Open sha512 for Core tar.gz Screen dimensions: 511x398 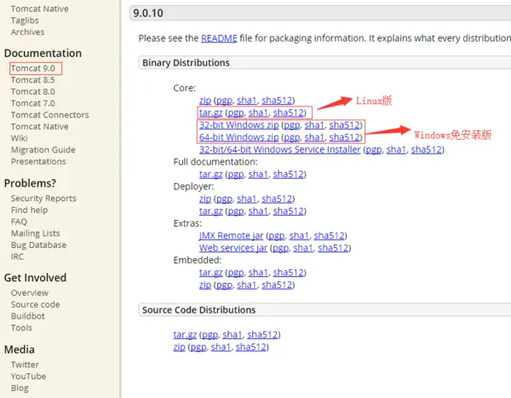289,112
